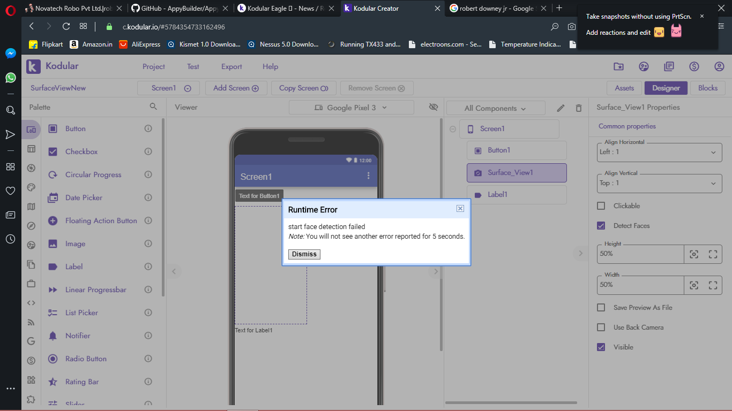Screen dimensions: 732x411
Task: Set Width to automatic icon
Action: (694, 285)
